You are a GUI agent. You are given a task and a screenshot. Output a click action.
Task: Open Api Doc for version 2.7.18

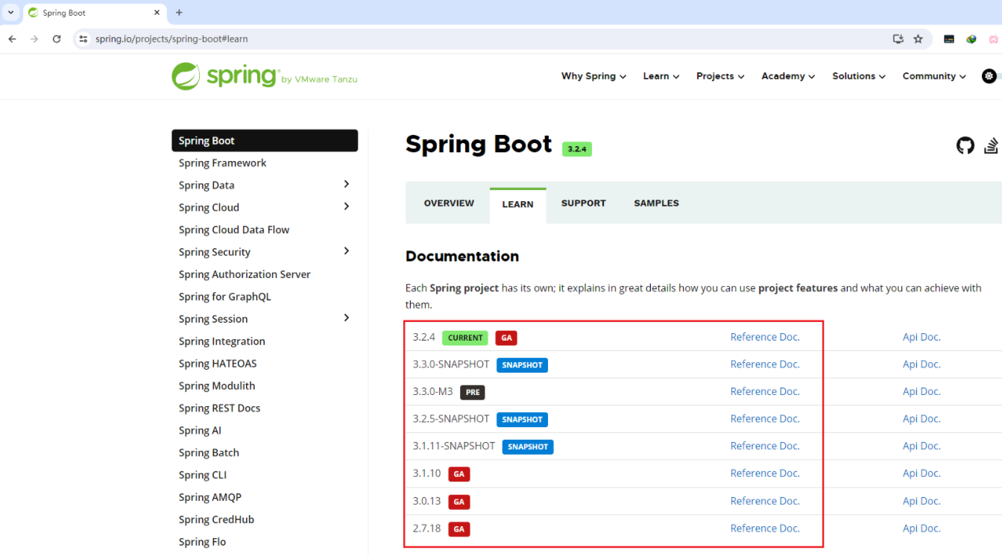pyautogui.click(x=921, y=528)
